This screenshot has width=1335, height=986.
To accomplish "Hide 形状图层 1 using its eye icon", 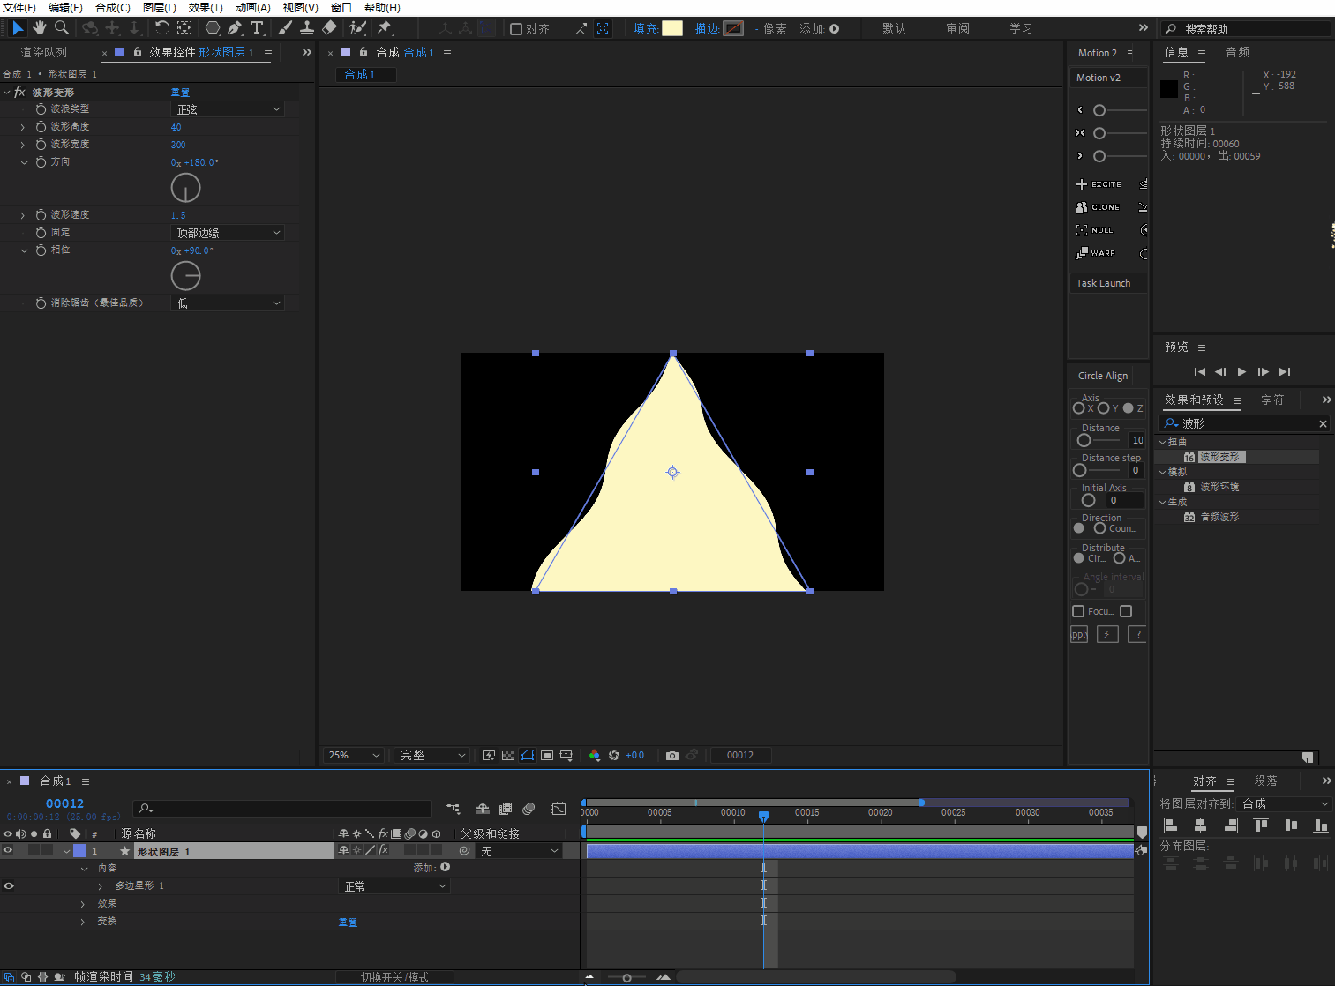I will pyautogui.click(x=8, y=851).
